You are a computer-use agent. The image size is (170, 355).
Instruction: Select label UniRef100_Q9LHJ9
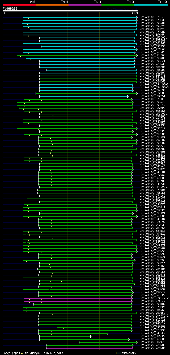[x=152, y=237]
